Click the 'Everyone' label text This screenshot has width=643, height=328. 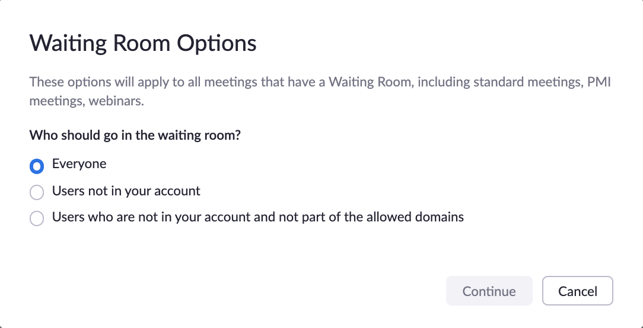(x=79, y=164)
